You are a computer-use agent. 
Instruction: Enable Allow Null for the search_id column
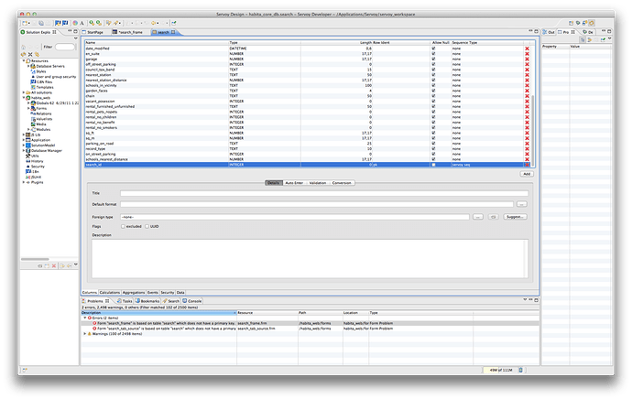pyautogui.click(x=433, y=165)
